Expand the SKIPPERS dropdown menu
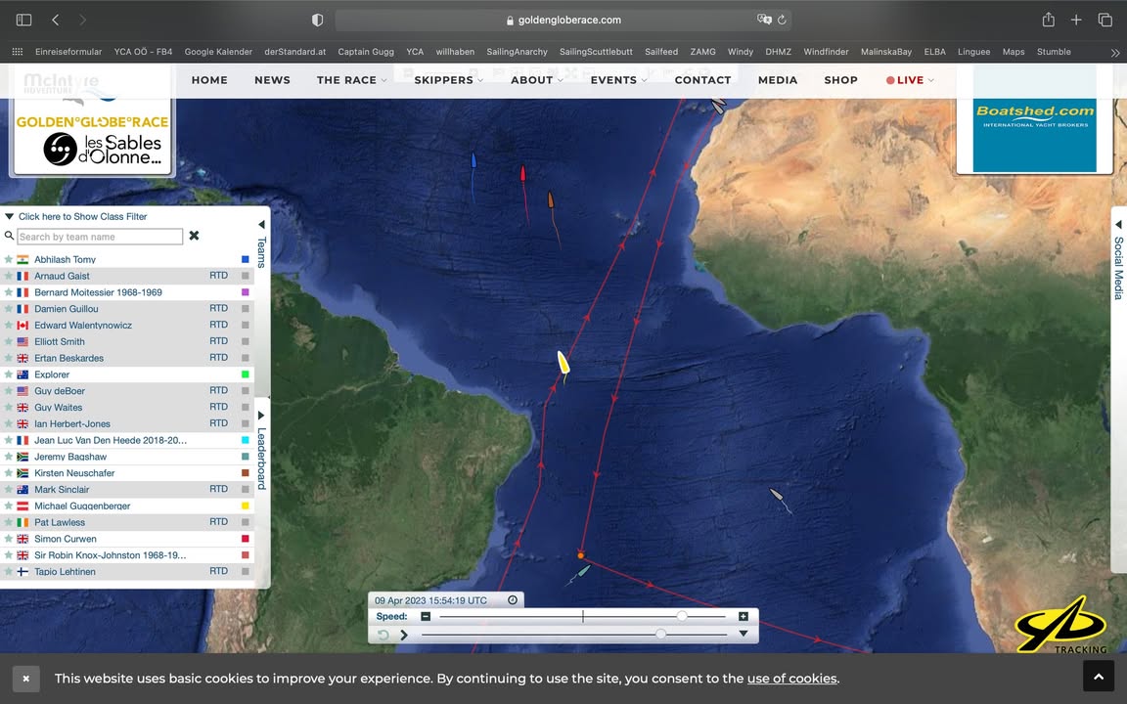Screen dimensions: 1127x704 coord(448,80)
